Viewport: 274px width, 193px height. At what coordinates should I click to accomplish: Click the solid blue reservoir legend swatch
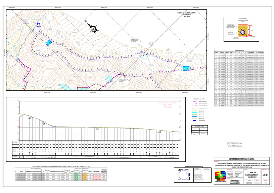click(x=194, y=120)
